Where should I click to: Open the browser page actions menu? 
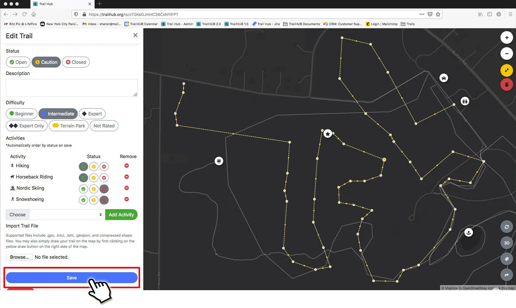(422, 14)
